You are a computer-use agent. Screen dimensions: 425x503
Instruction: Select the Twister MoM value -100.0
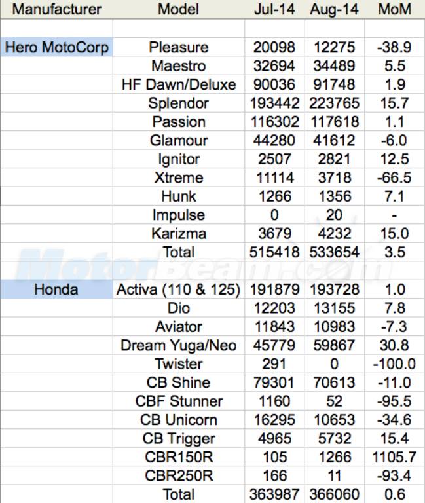pos(395,363)
